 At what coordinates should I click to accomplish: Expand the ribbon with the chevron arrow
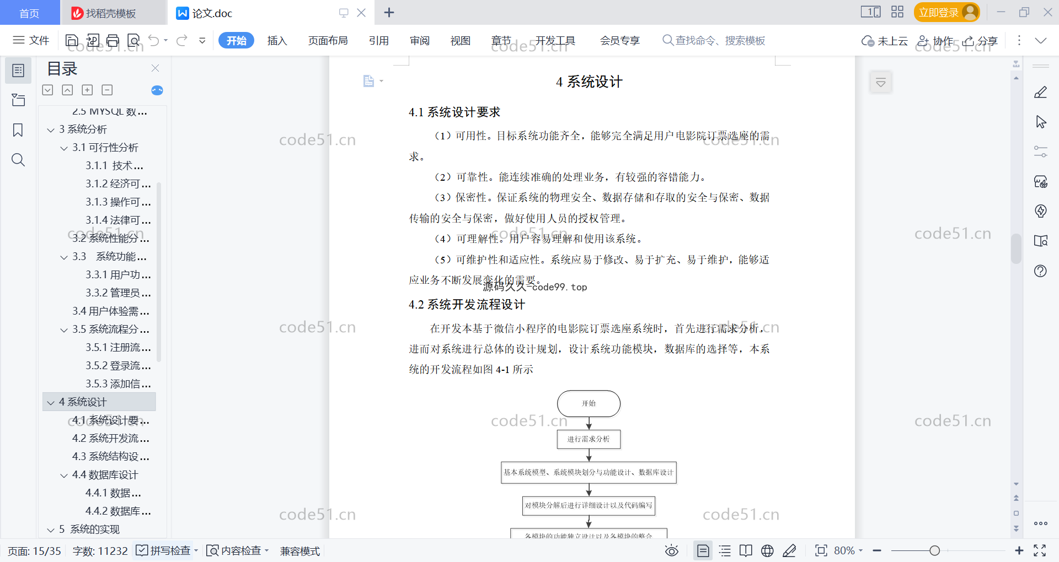(x=1041, y=40)
